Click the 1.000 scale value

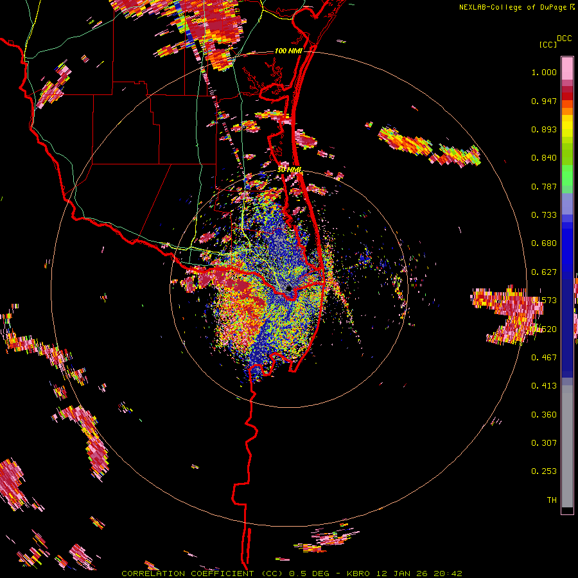[544, 72]
